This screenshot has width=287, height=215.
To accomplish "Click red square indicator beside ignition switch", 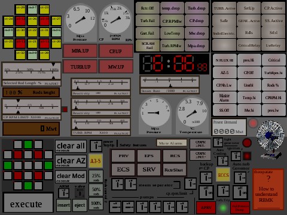I will point(247,156).
